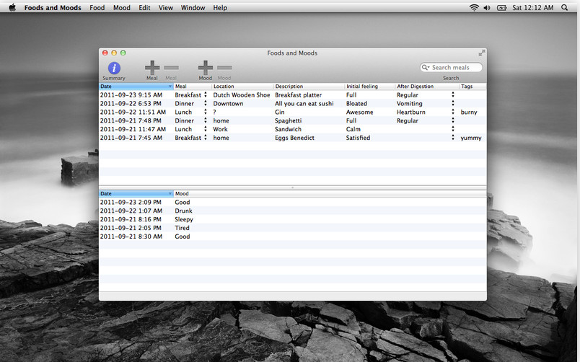580x362 pixels.
Task: Sort meals table by Date header
Action: click(x=136, y=86)
